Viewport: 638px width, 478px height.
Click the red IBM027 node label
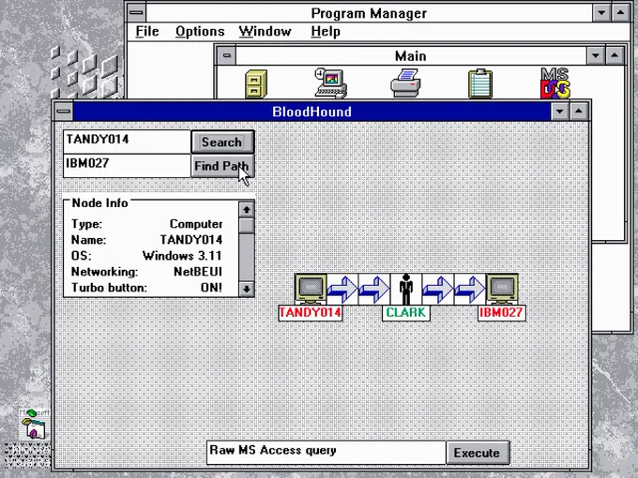point(502,312)
